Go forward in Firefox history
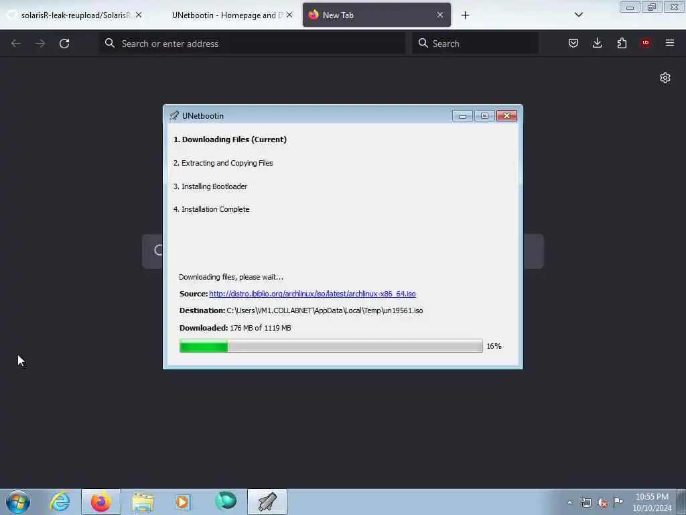Viewport: 686px width, 515px height. [x=40, y=44]
